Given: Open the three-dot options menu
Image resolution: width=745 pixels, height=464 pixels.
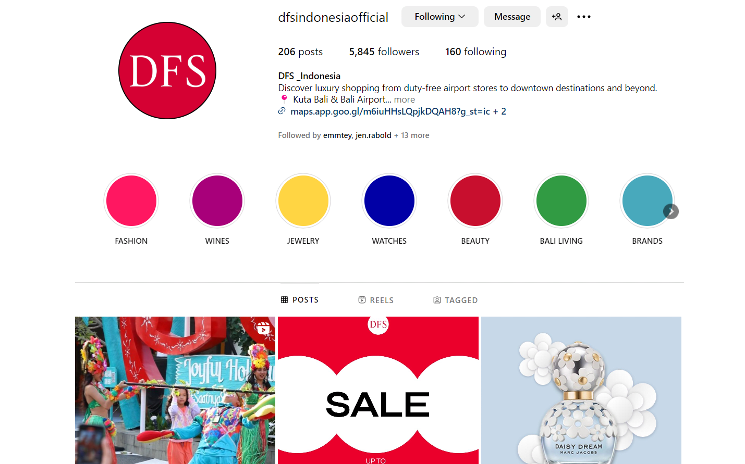Looking at the screenshot, I should (583, 17).
